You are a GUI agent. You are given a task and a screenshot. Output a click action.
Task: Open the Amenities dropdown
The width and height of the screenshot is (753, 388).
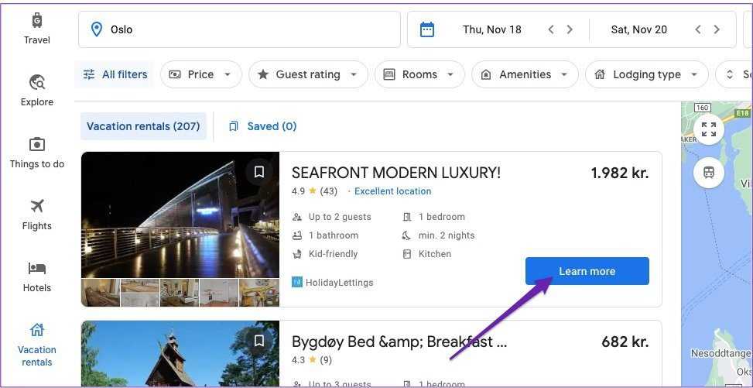[x=525, y=74]
